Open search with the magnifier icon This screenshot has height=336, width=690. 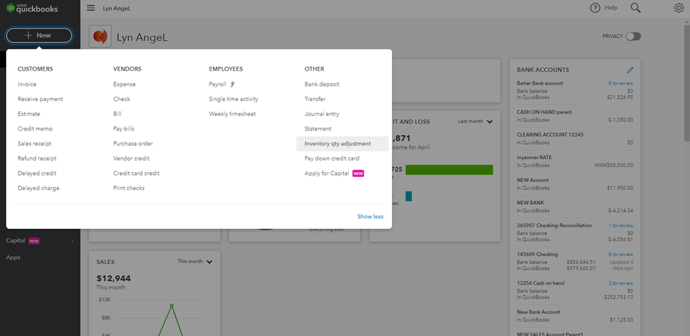(x=635, y=8)
